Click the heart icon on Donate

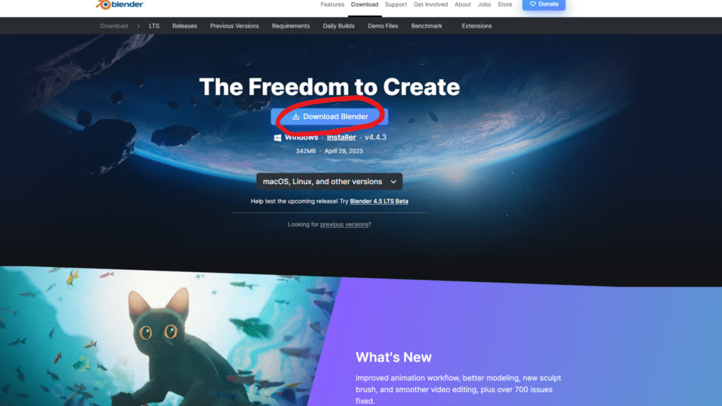(533, 4)
